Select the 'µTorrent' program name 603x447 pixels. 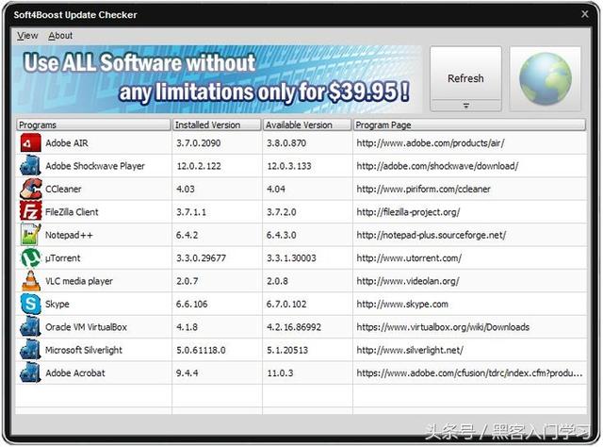click(63, 258)
